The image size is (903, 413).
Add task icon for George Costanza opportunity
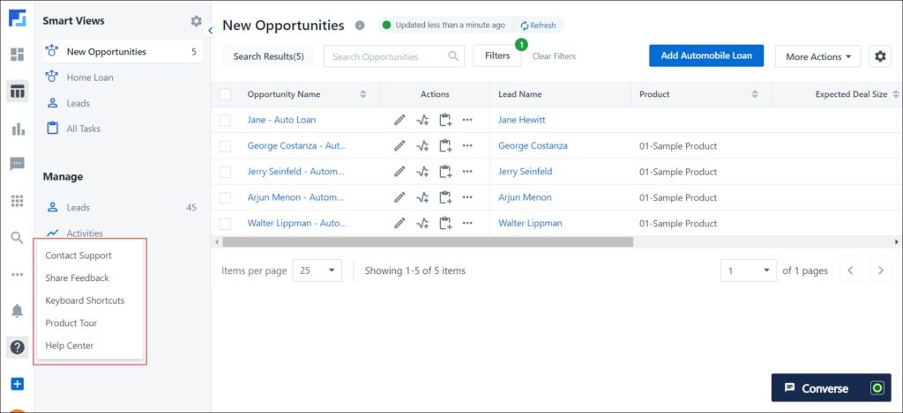(444, 146)
